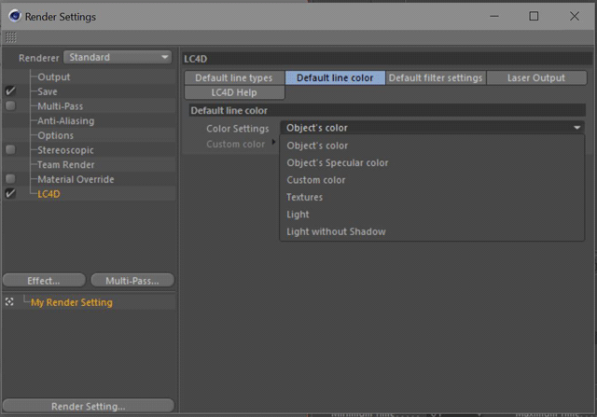The height and width of the screenshot is (417, 597).
Task: Switch to the Default line types tab
Action: pos(234,78)
